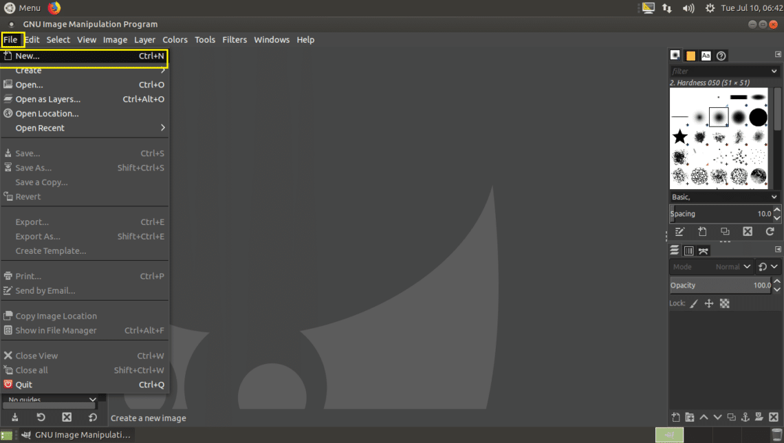This screenshot has height=443, width=784.
Task: Open the Windows menu
Action: tap(272, 39)
